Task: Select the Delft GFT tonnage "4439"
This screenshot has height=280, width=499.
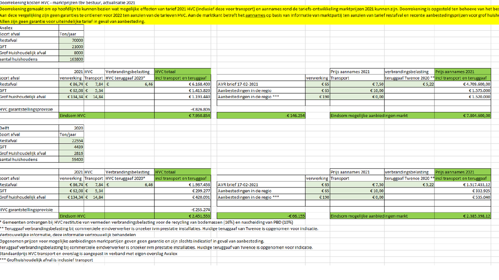Action: [x=72, y=147]
